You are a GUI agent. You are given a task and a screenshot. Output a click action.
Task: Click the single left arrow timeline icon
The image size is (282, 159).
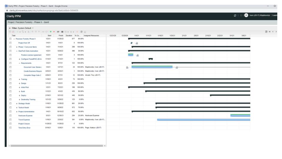pyautogui.click(x=273, y=32)
